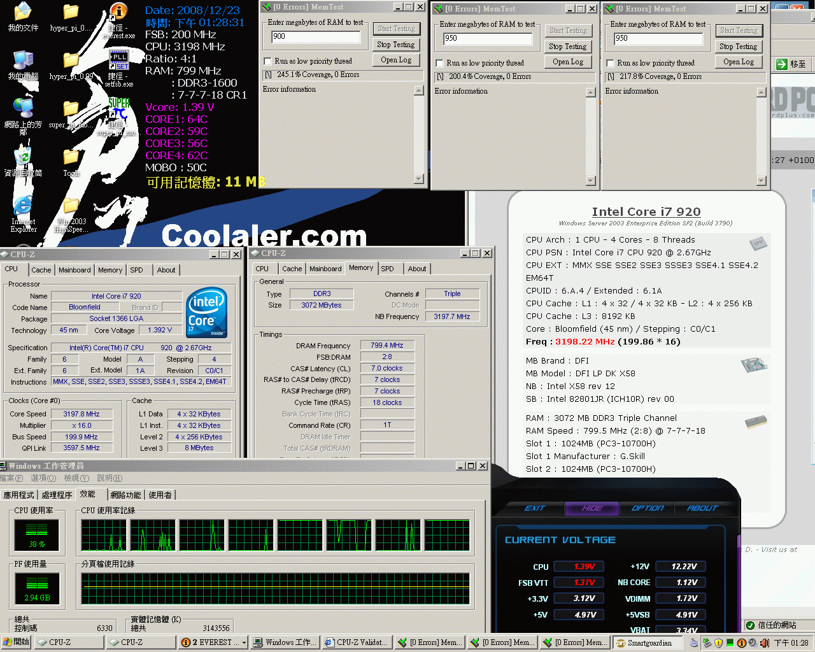Open the 網路功能 tab in Task Manager
The width and height of the screenshot is (815, 652).
pos(126,495)
